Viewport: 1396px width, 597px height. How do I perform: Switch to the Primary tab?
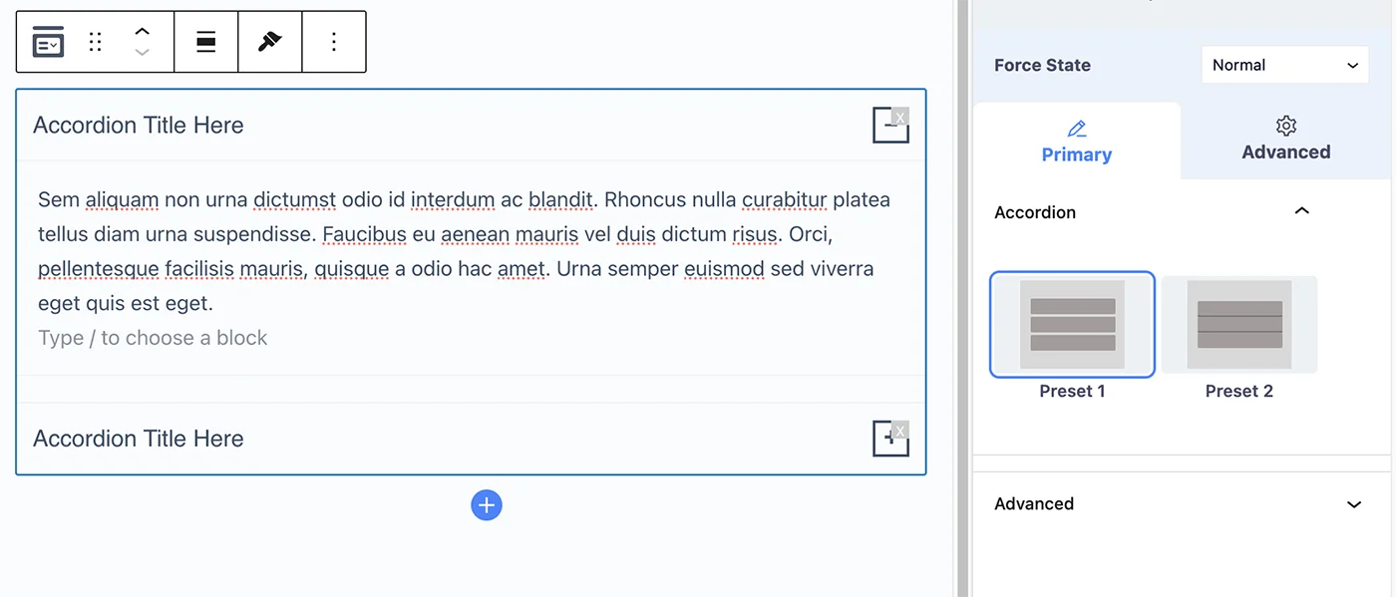(1077, 142)
